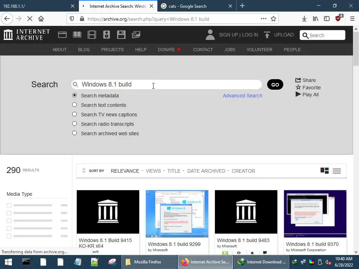
Task: Open the uBlock Origin extension icon
Action: [338, 18]
